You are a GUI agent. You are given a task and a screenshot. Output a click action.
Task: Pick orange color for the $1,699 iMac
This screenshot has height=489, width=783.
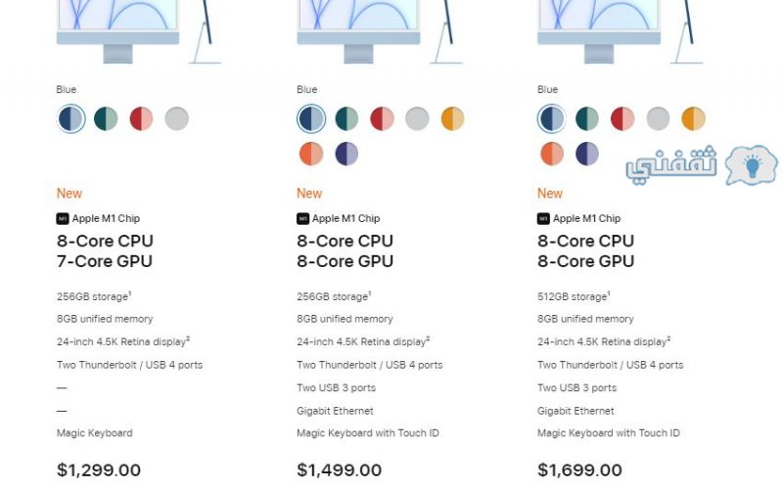click(552, 154)
